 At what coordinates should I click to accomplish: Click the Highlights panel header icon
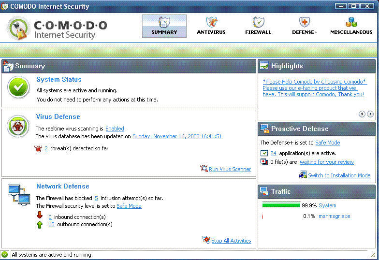[264, 66]
